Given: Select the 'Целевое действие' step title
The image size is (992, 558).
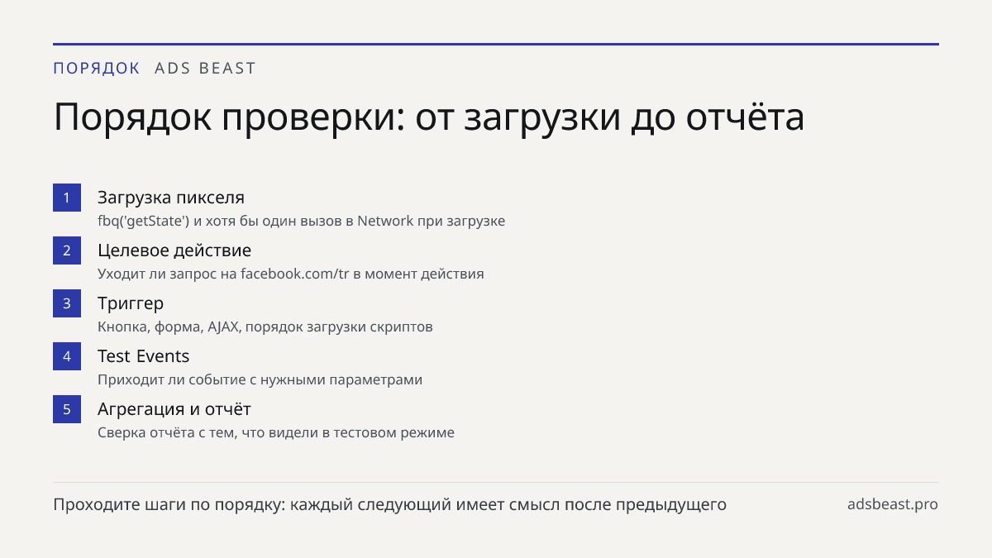Looking at the screenshot, I should pyautogui.click(x=174, y=250).
